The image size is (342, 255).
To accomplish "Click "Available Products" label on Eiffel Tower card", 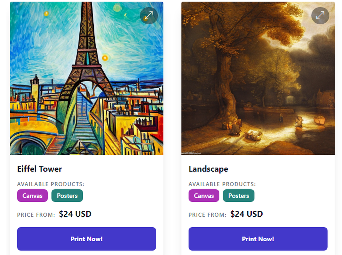I will coord(51,184).
